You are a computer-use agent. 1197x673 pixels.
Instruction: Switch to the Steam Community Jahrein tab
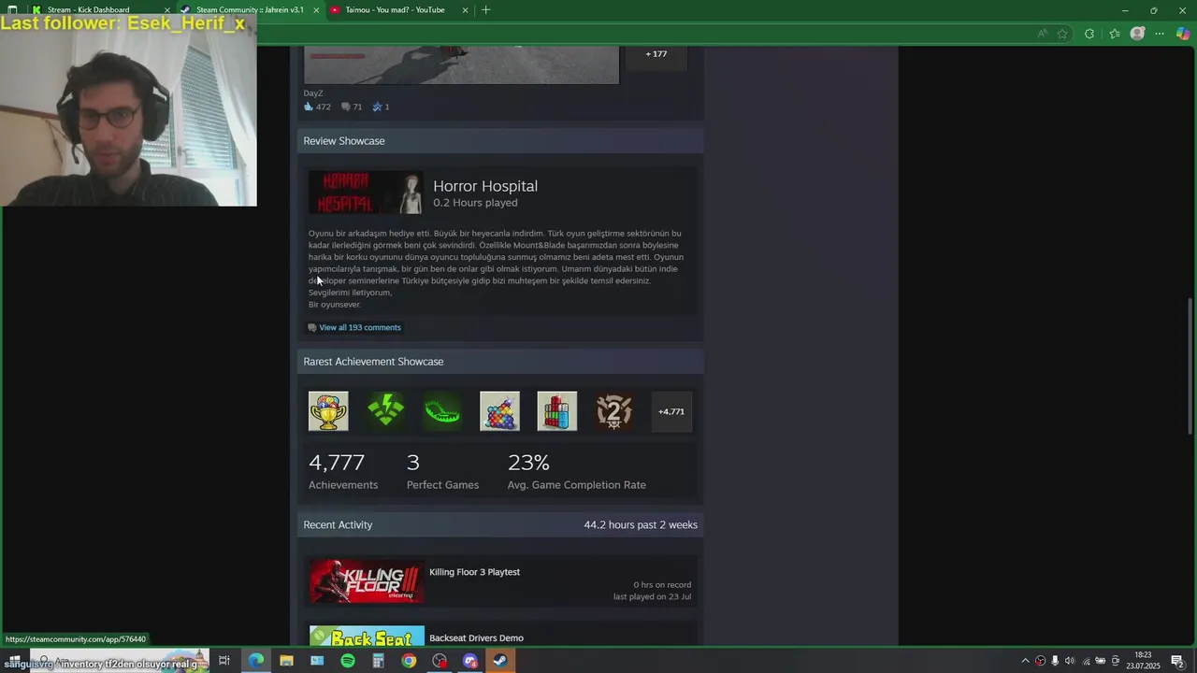click(249, 10)
